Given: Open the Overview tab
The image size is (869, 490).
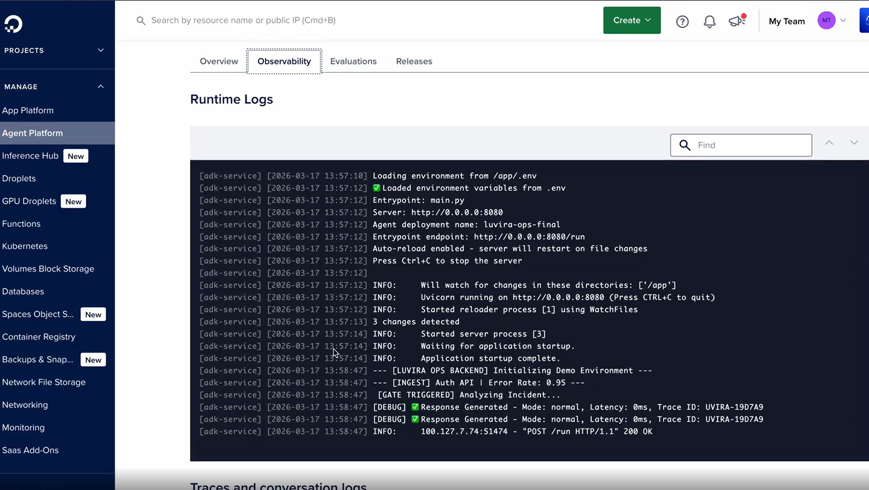Looking at the screenshot, I should tap(218, 61).
